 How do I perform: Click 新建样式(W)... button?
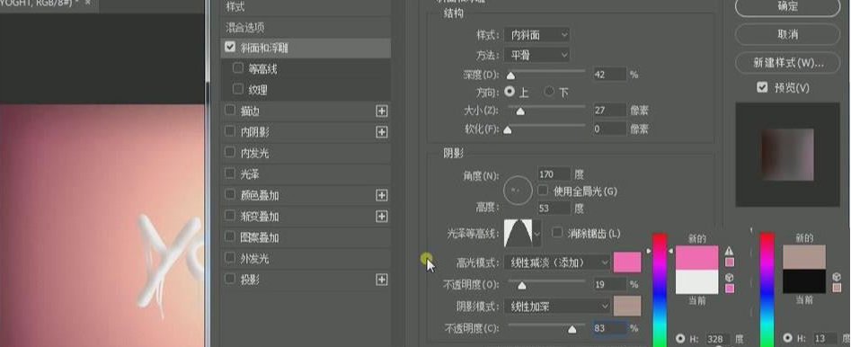click(x=787, y=62)
